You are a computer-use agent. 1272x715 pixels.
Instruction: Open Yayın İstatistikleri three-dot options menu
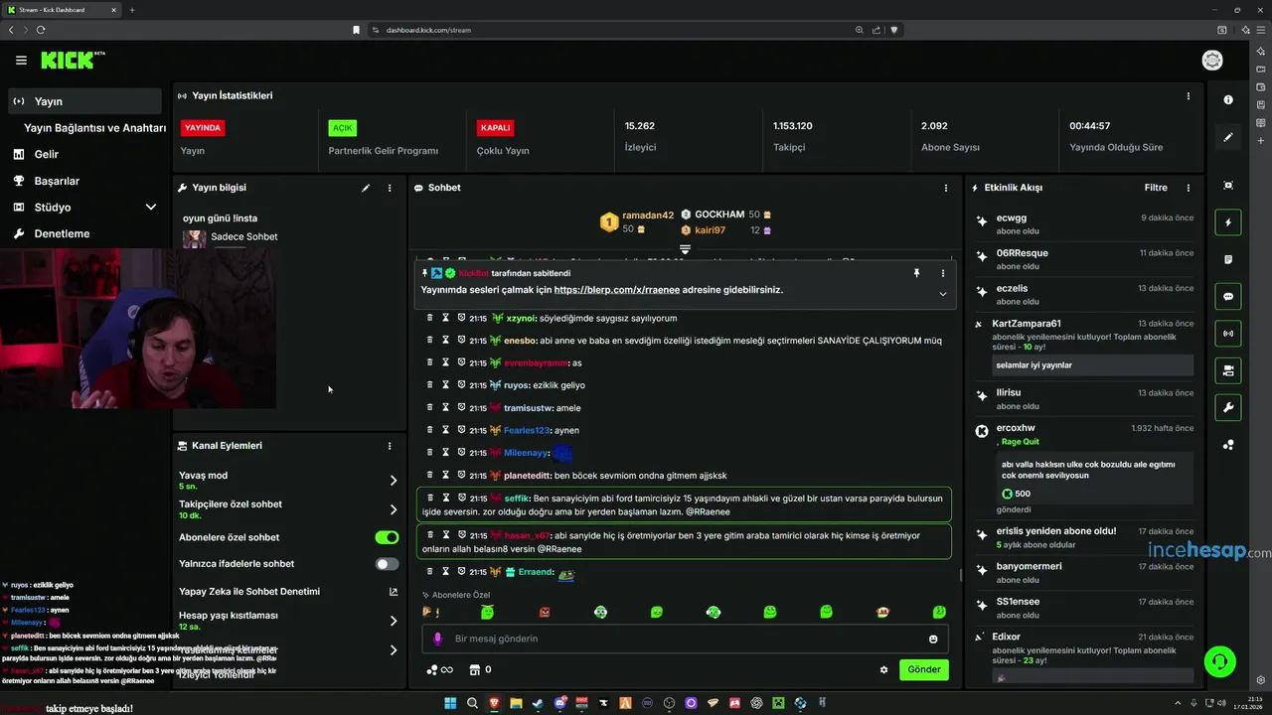coord(1189,96)
